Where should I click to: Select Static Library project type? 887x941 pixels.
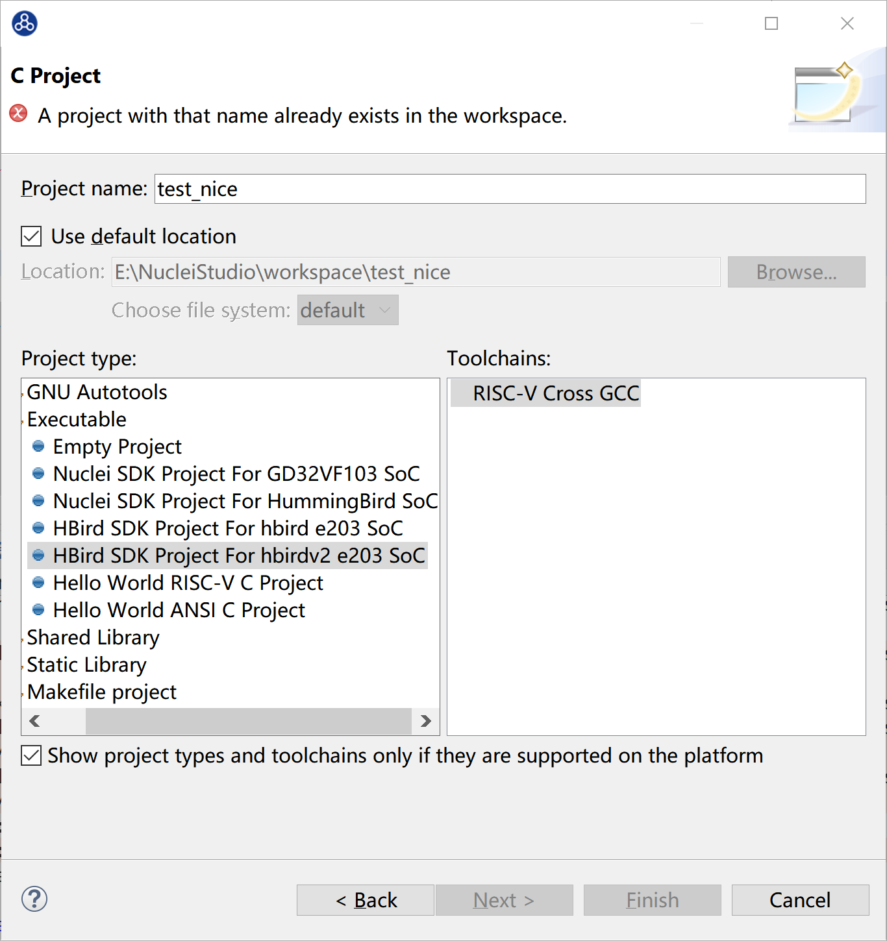pyautogui.click(x=86, y=665)
